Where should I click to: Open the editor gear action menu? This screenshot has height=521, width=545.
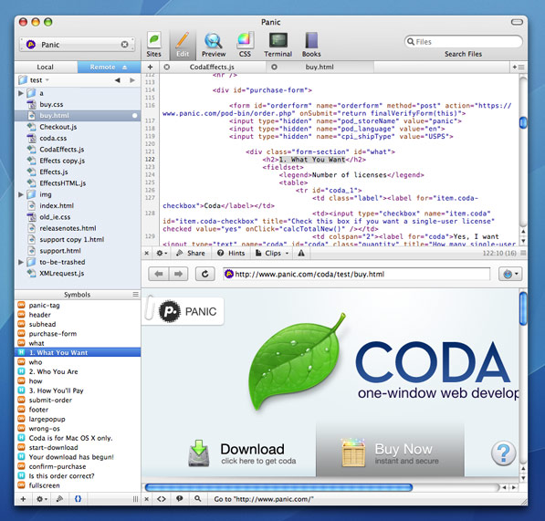click(x=162, y=254)
